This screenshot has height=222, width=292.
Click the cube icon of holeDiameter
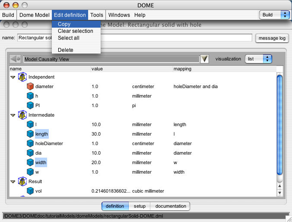click(30, 143)
